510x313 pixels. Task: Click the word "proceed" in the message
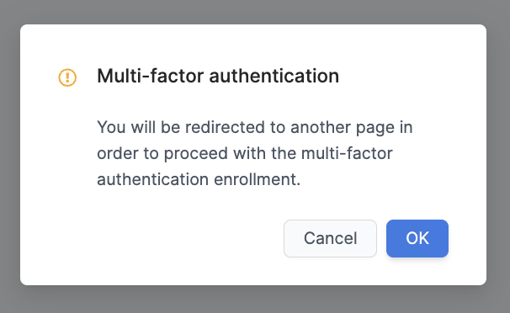point(196,154)
